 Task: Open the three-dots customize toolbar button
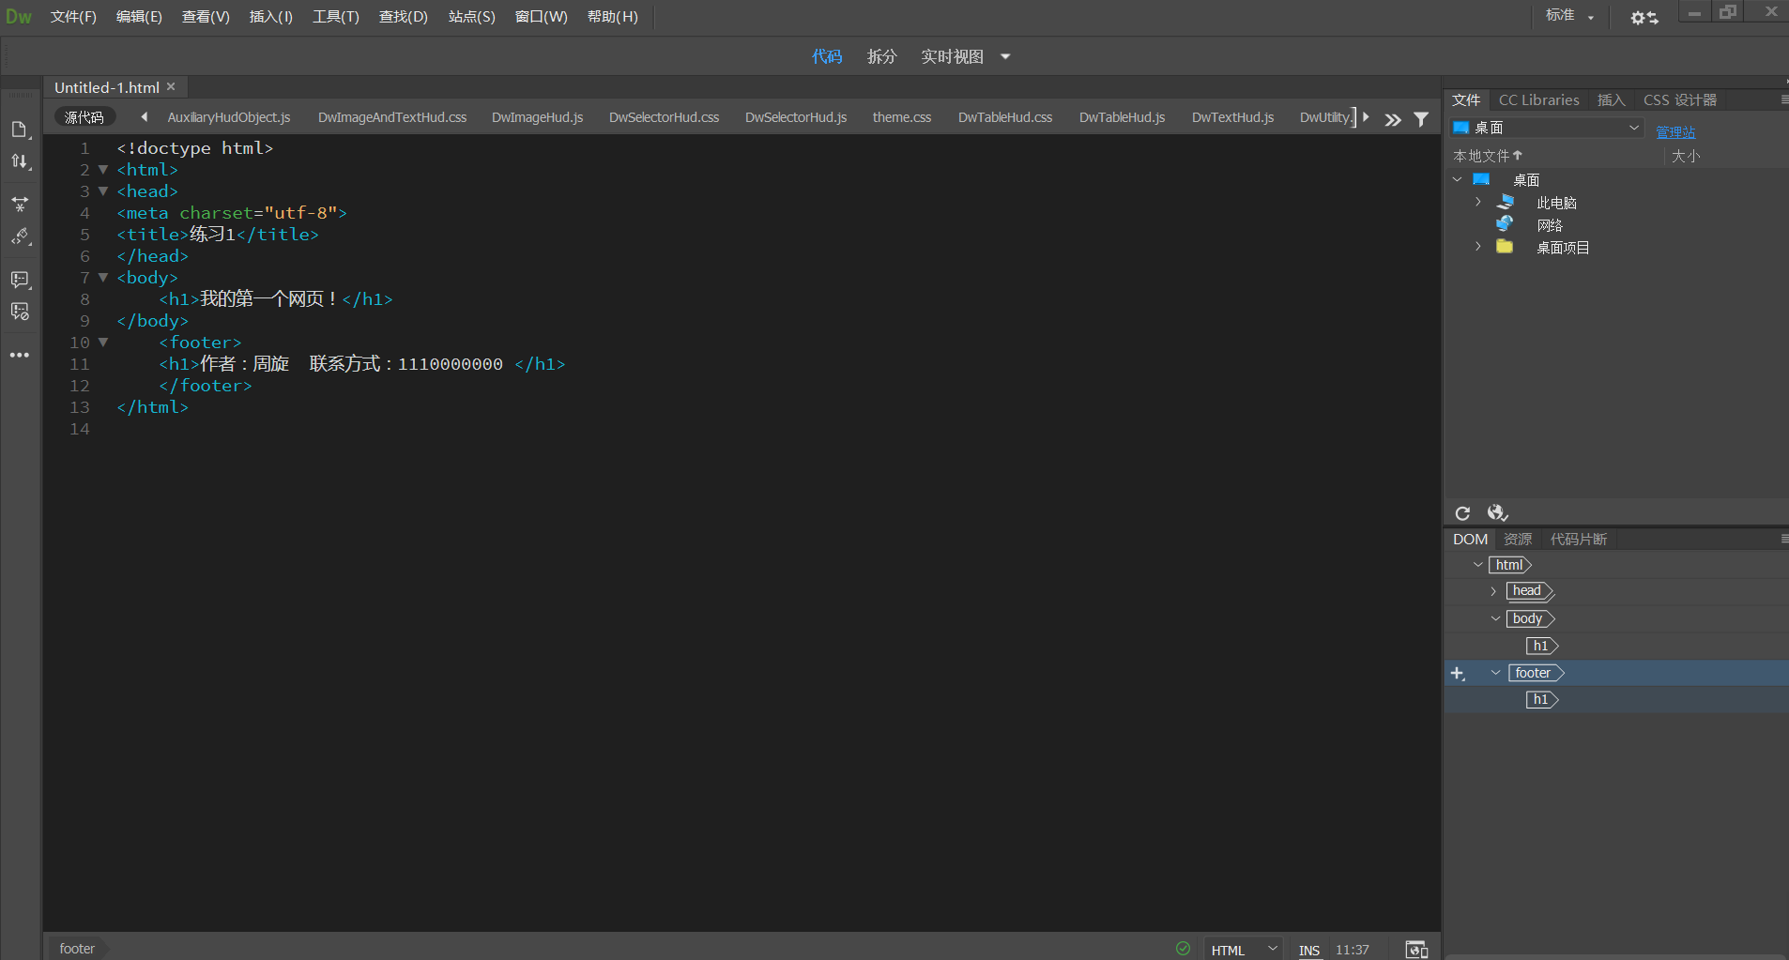(20, 355)
